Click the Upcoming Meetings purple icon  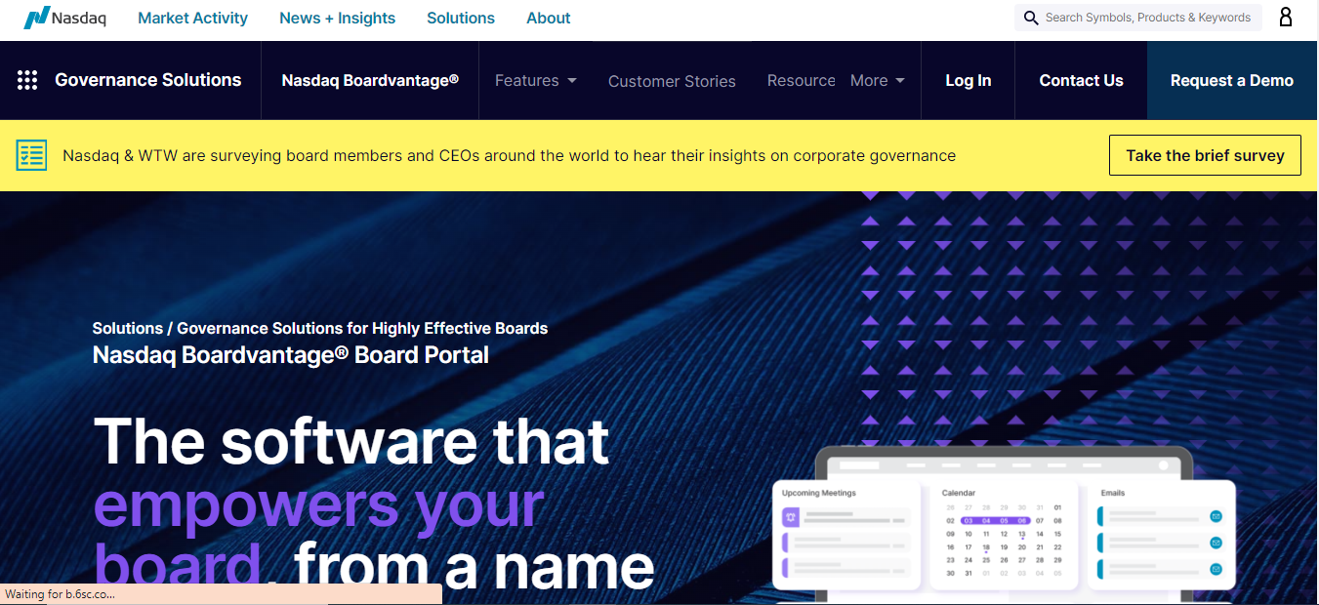pos(790,517)
